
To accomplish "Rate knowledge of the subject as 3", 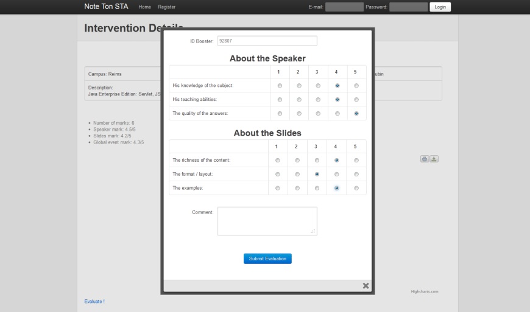I will pyautogui.click(x=318, y=86).
